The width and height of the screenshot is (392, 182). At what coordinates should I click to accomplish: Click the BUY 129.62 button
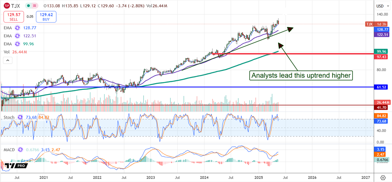pos(46,16)
